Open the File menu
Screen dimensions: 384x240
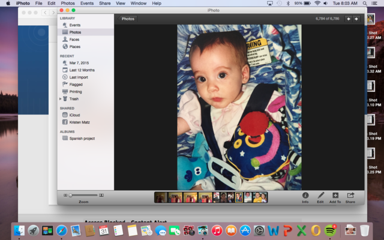(x=38, y=4)
